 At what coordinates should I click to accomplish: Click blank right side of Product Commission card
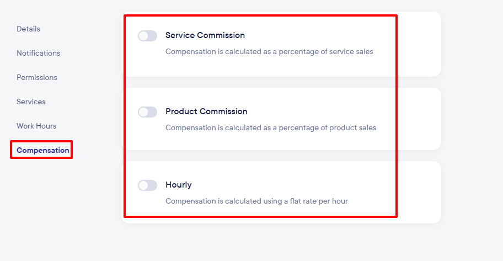(419, 119)
